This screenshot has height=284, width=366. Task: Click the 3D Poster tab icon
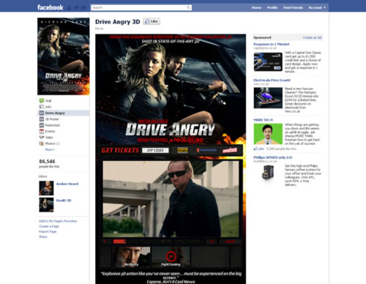(42, 119)
